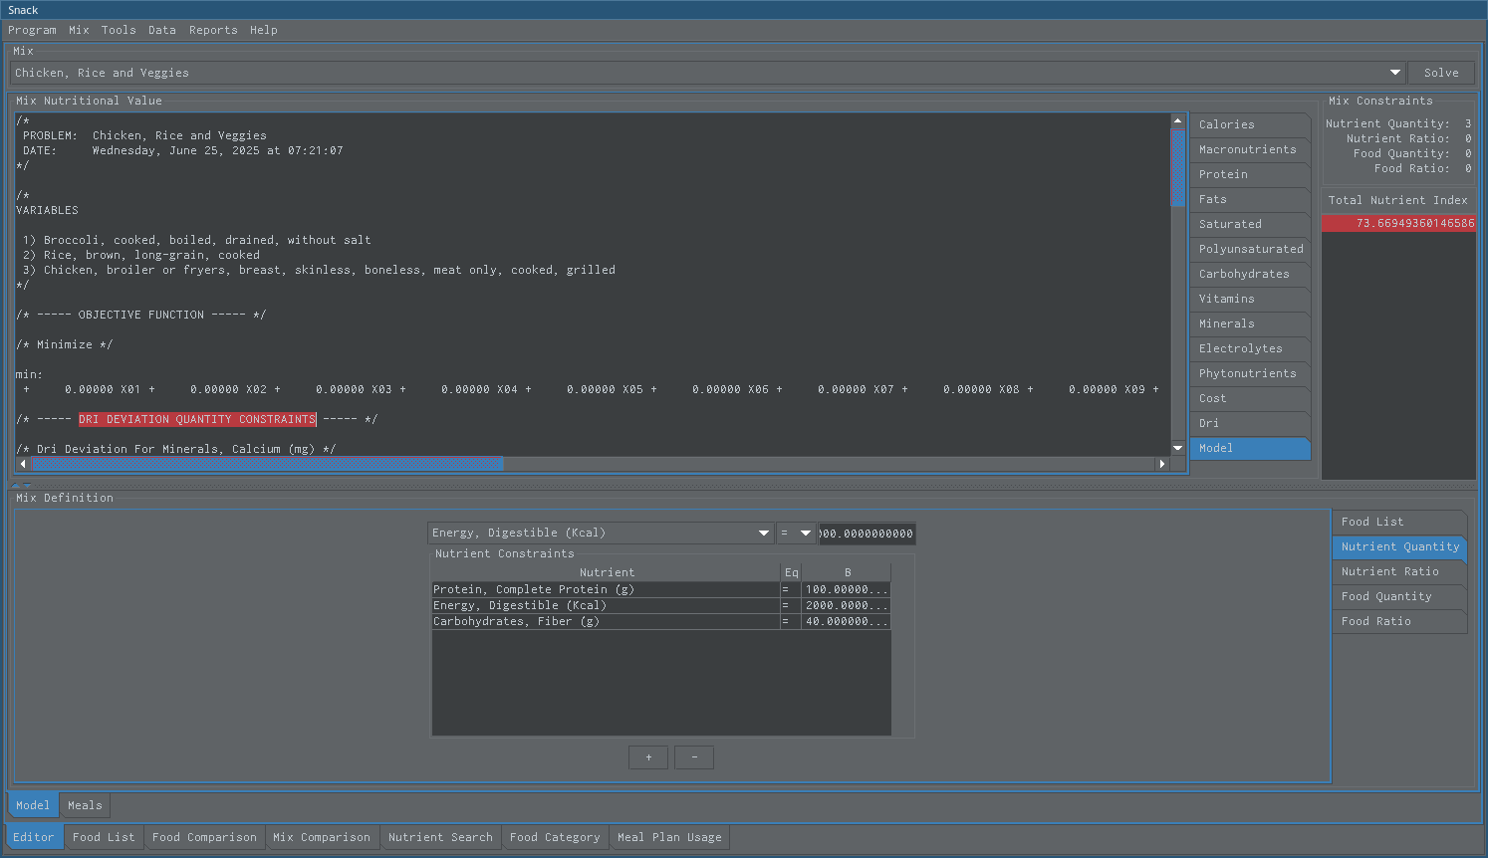Viewport: 1488px width, 858px height.
Task: Open the Meal Plan Usage tab
Action: pos(669,837)
